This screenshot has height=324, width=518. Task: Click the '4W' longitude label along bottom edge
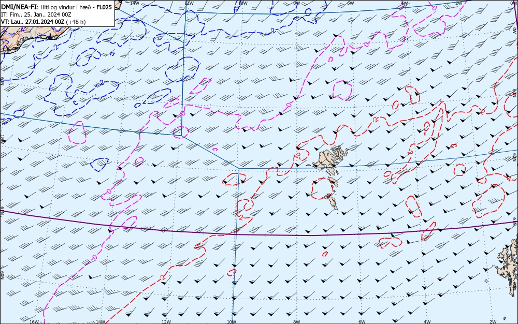427,322
